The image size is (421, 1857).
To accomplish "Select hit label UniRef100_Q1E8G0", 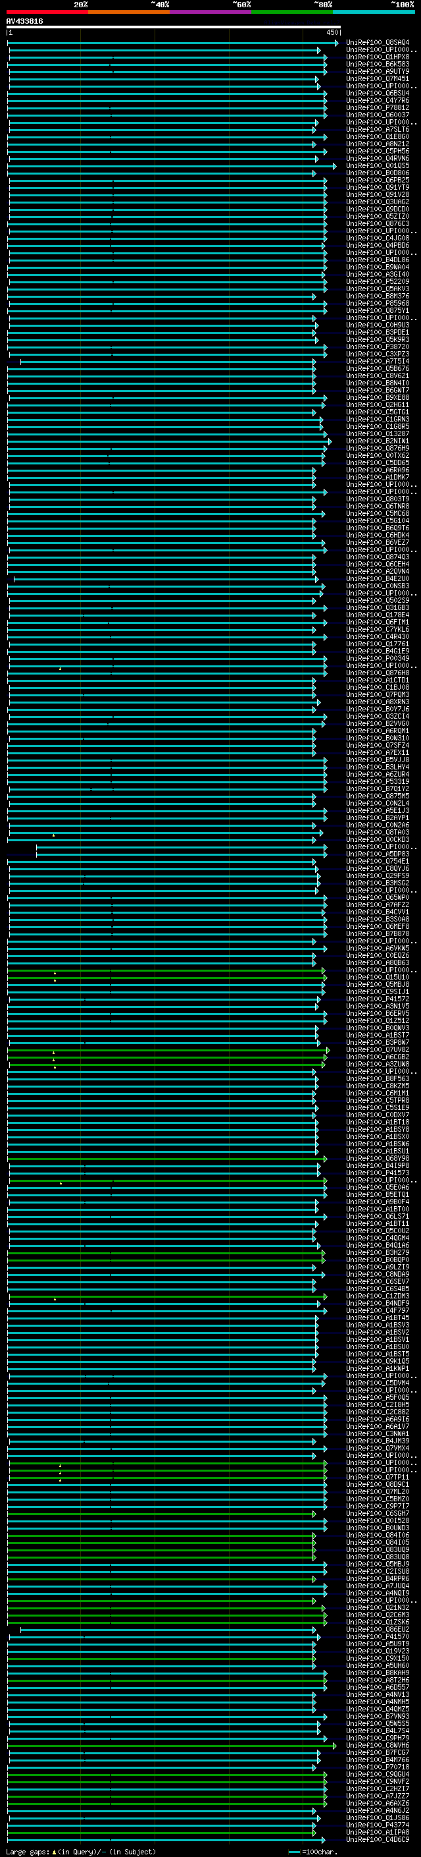I will point(378,136).
